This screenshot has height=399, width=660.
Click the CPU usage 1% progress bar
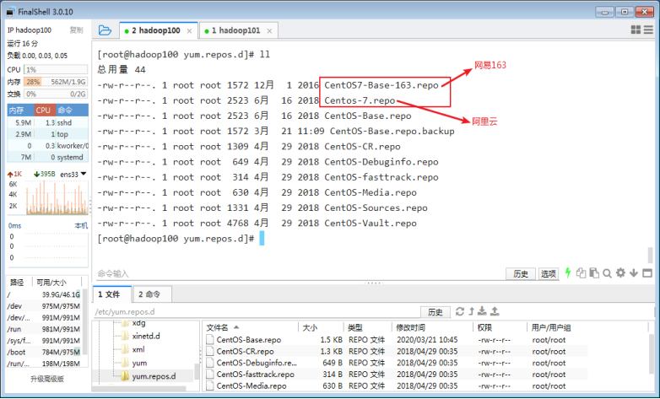(56, 69)
